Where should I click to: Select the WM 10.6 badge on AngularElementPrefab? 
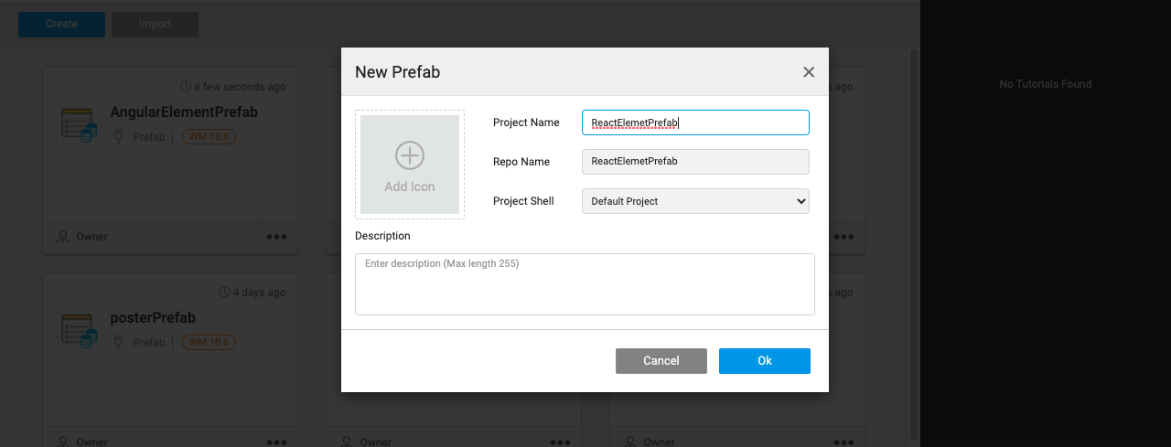[209, 137]
